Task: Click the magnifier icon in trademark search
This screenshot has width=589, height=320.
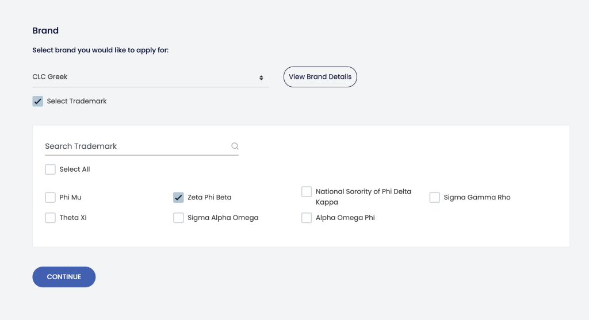Action: 235,146
